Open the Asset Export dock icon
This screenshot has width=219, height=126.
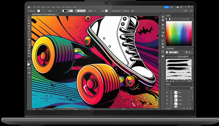pos(163,52)
